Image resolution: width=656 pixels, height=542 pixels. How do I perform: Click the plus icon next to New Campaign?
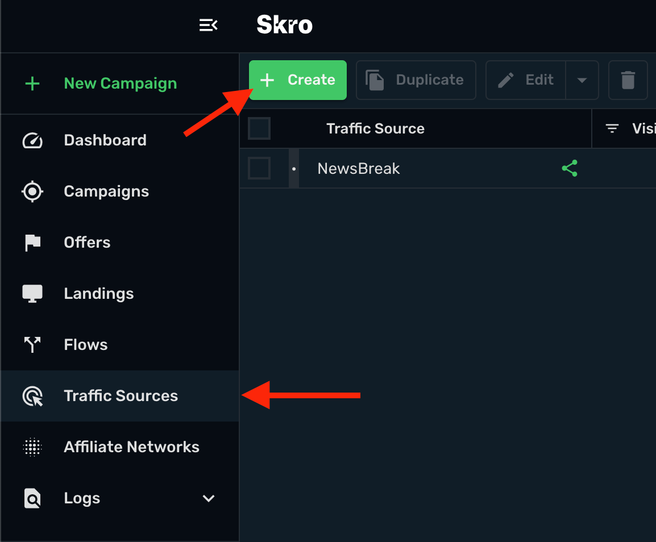(x=32, y=84)
